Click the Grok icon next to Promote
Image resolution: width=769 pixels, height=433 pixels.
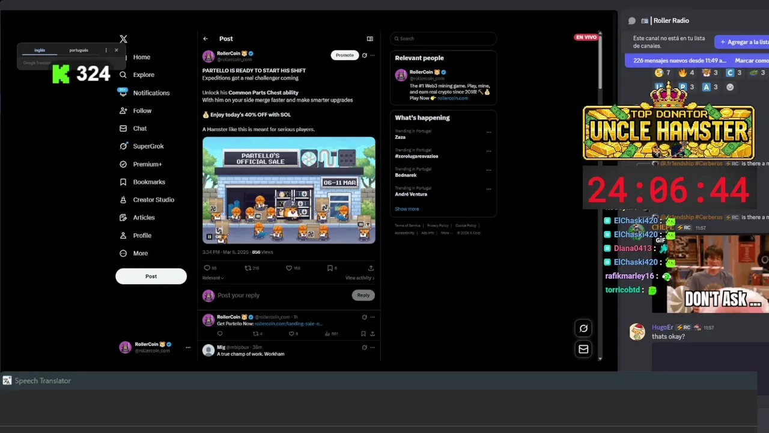click(x=364, y=55)
